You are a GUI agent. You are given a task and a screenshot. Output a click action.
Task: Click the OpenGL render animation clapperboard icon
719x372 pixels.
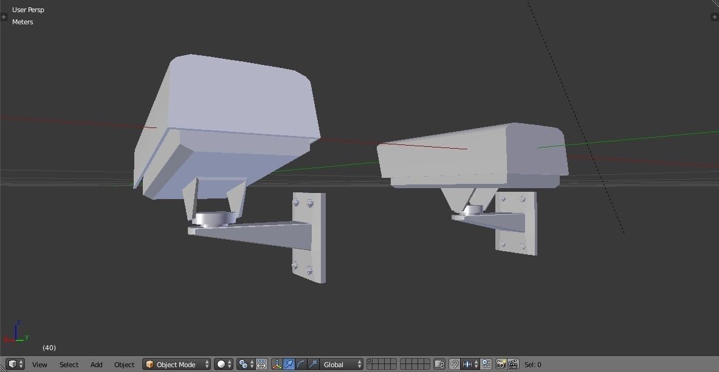[514, 364]
